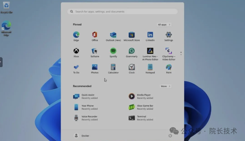Open Paint app

(169, 69)
